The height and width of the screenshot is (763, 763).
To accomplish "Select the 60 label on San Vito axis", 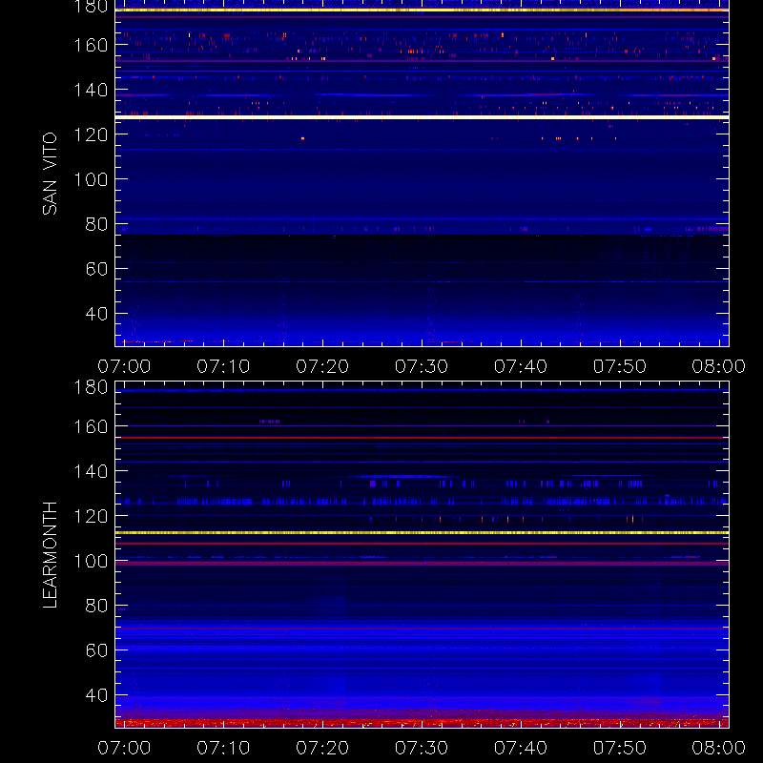I will (96, 269).
